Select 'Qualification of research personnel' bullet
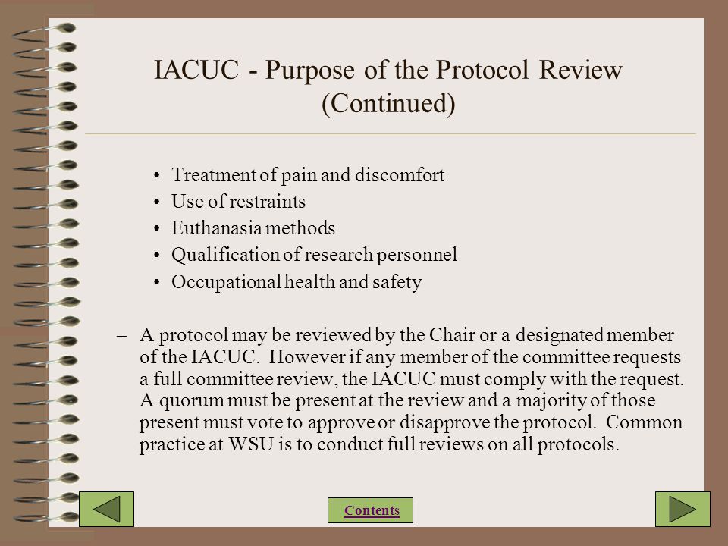The width and height of the screenshot is (728, 546). click(314, 255)
